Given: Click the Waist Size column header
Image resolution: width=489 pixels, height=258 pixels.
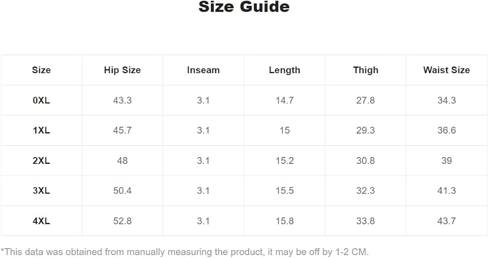Looking at the screenshot, I should pos(446,70).
